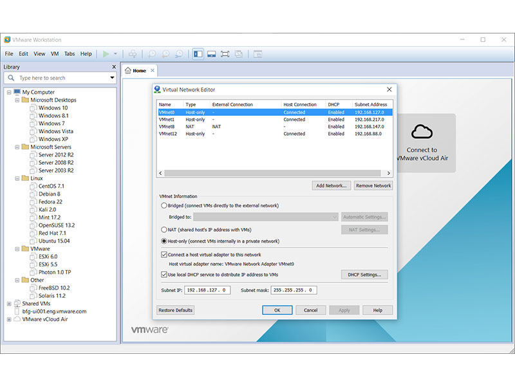Click the Take Snapshot toolbar icon
This screenshot has height=386, width=515.
coord(152,54)
